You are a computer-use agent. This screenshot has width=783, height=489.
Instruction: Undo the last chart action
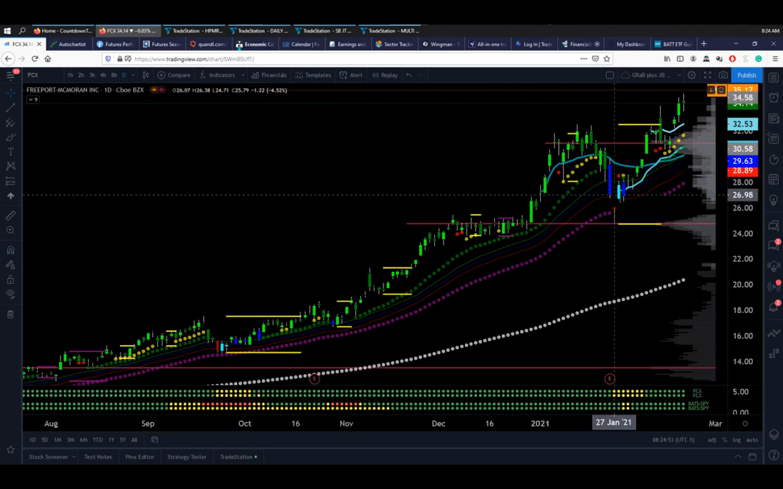[409, 75]
